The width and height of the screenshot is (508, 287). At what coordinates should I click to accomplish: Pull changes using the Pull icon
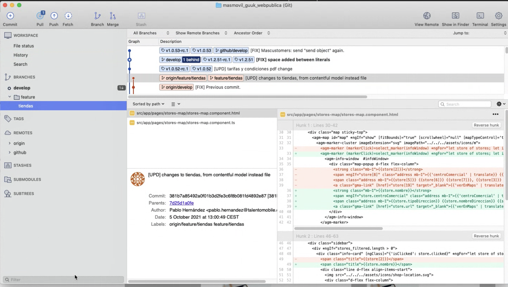[40, 16]
